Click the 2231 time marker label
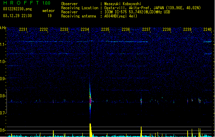The image size is (215, 137). point(23,29)
